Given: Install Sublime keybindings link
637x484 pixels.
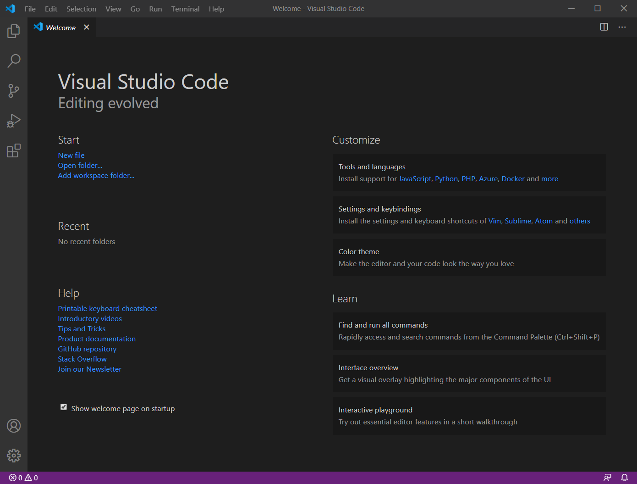Looking at the screenshot, I should tap(518, 221).
